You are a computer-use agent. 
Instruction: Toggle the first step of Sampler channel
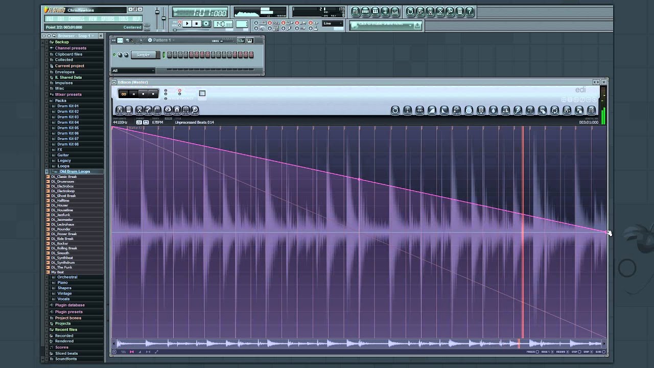(169, 55)
